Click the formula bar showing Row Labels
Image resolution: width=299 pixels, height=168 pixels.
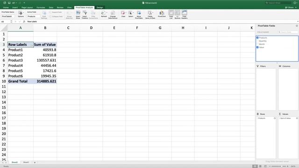tap(161, 21)
